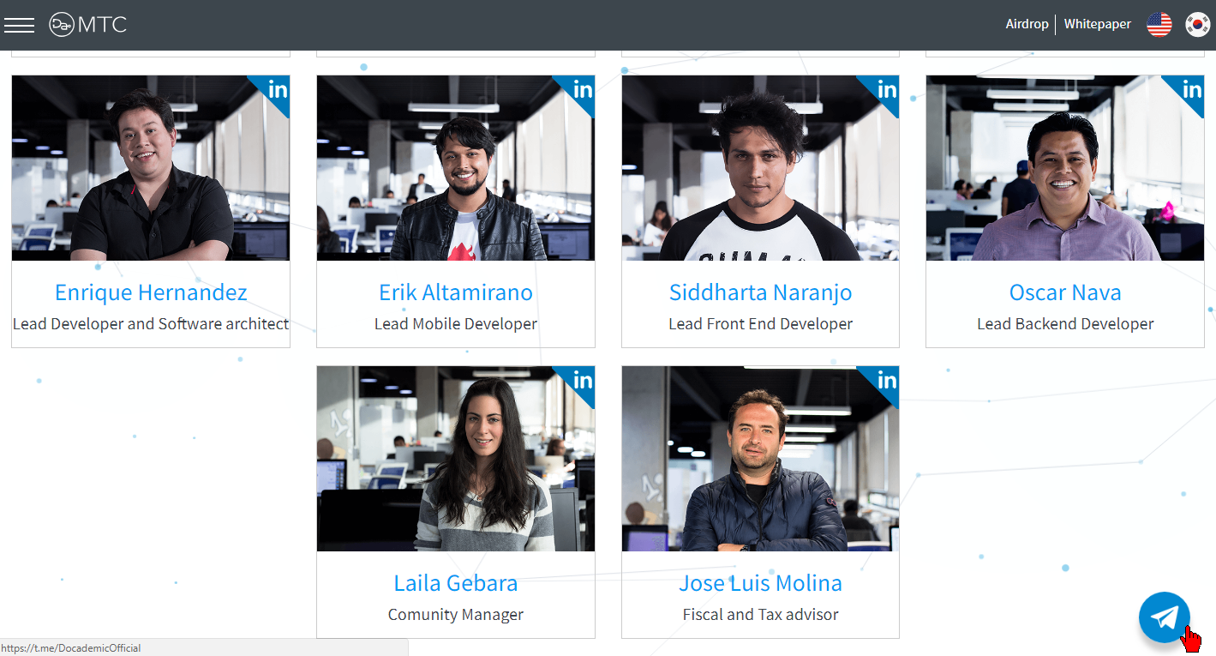Open the Whitepaper link
This screenshot has width=1216, height=656.
click(1098, 24)
